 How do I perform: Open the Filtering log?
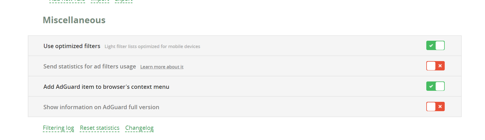(x=58, y=128)
